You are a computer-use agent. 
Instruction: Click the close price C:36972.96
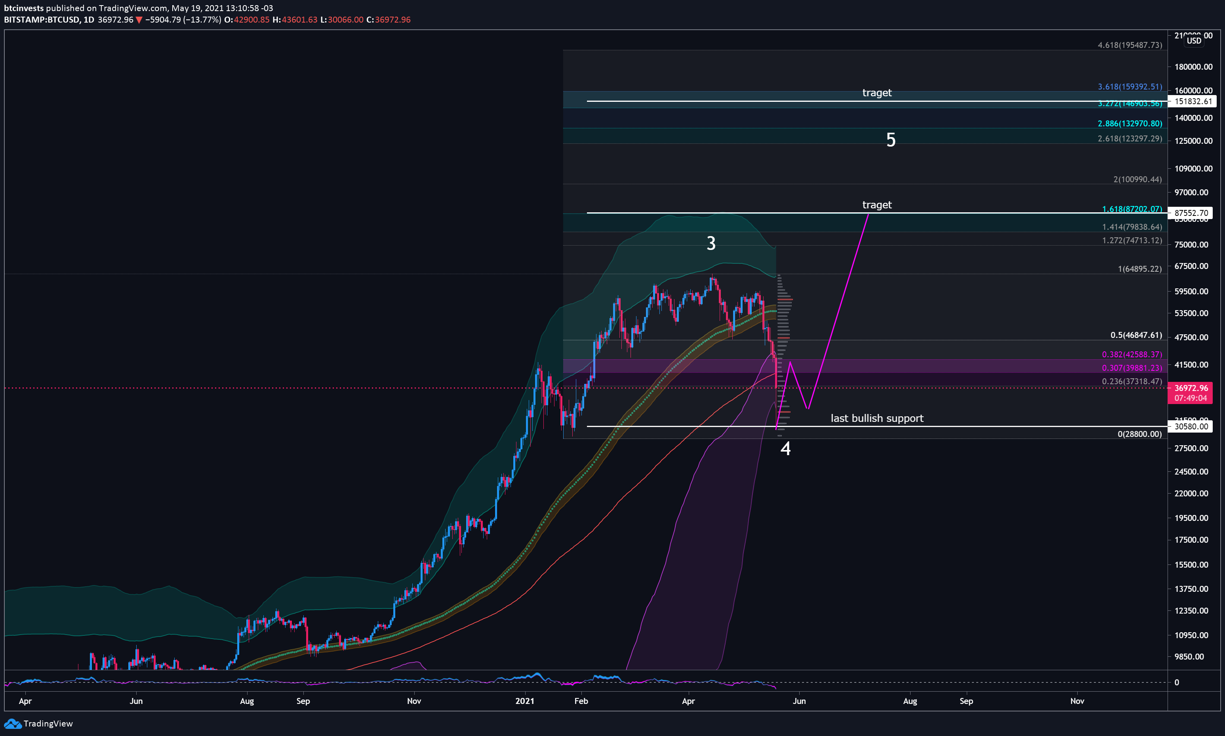click(x=388, y=20)
